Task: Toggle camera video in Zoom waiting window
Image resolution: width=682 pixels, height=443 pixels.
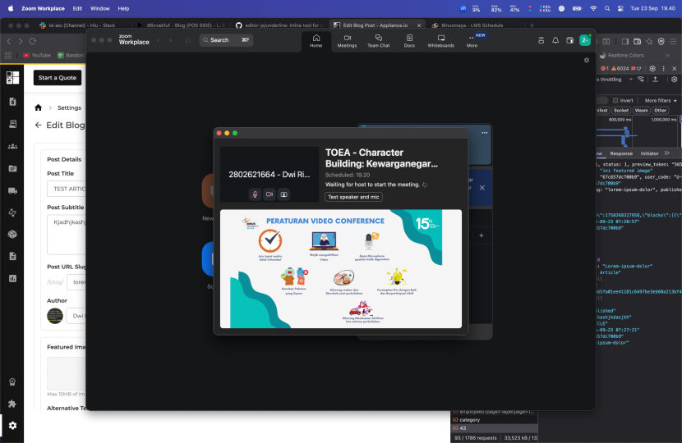Action: [270, 194]
